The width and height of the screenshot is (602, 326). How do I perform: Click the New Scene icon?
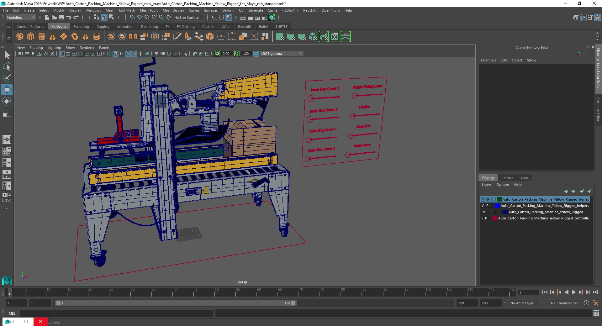(x=47, y=18)
